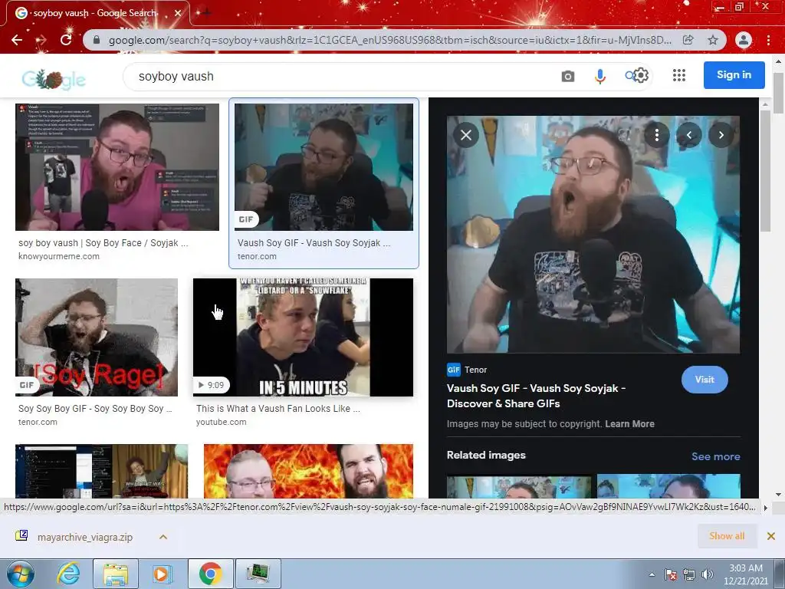Viewport: 785px width, 589px height.
Task: Click Show all downloads button
Action: click(x=727, y=536)
